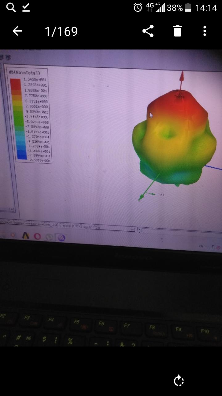Viewport: 222px width, 396px height.
Task: Click the Theta axis label on the plot
Action: point(179,97)
